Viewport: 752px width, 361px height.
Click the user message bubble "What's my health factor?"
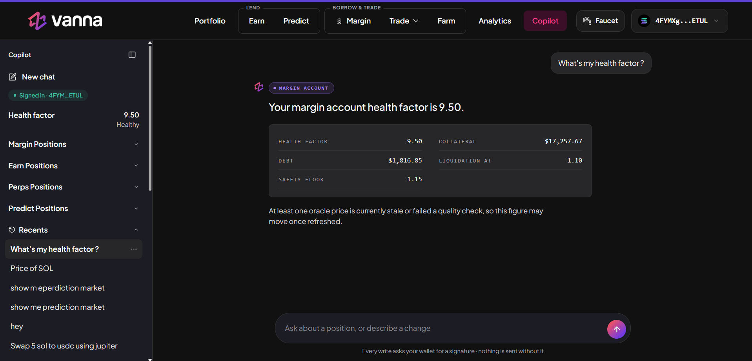coord(601,63)
